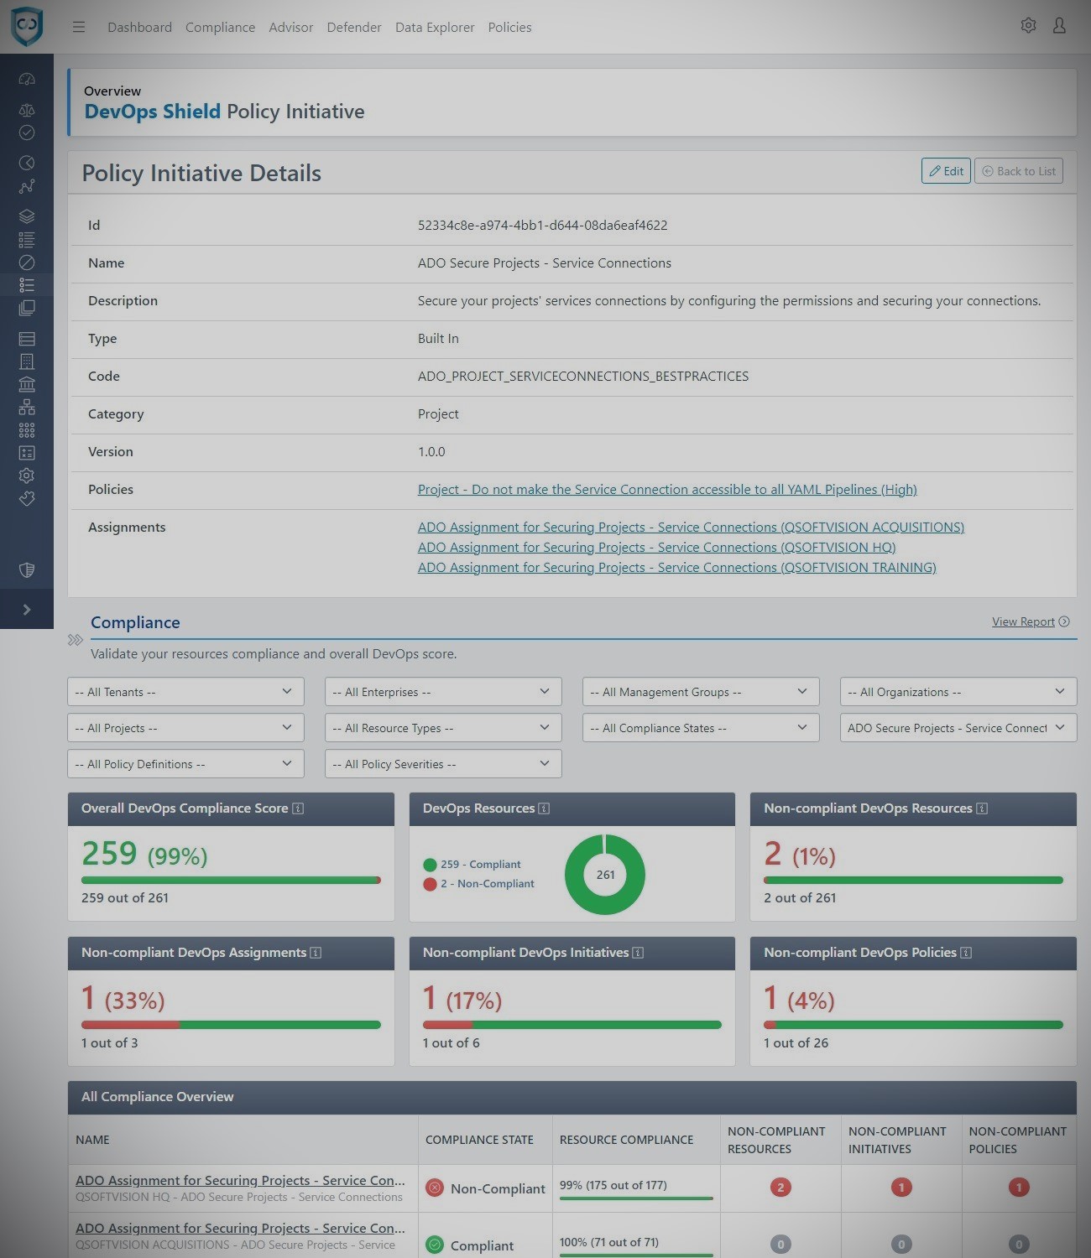Image resolution: width=1091 pixels, height=1258 pixels.
Task: Go to Data Explorer in top navigation
Action: click(x=435, y=27)
